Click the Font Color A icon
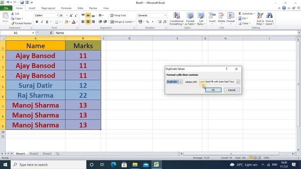Viewport: 301px width, 169px height. 73,22
